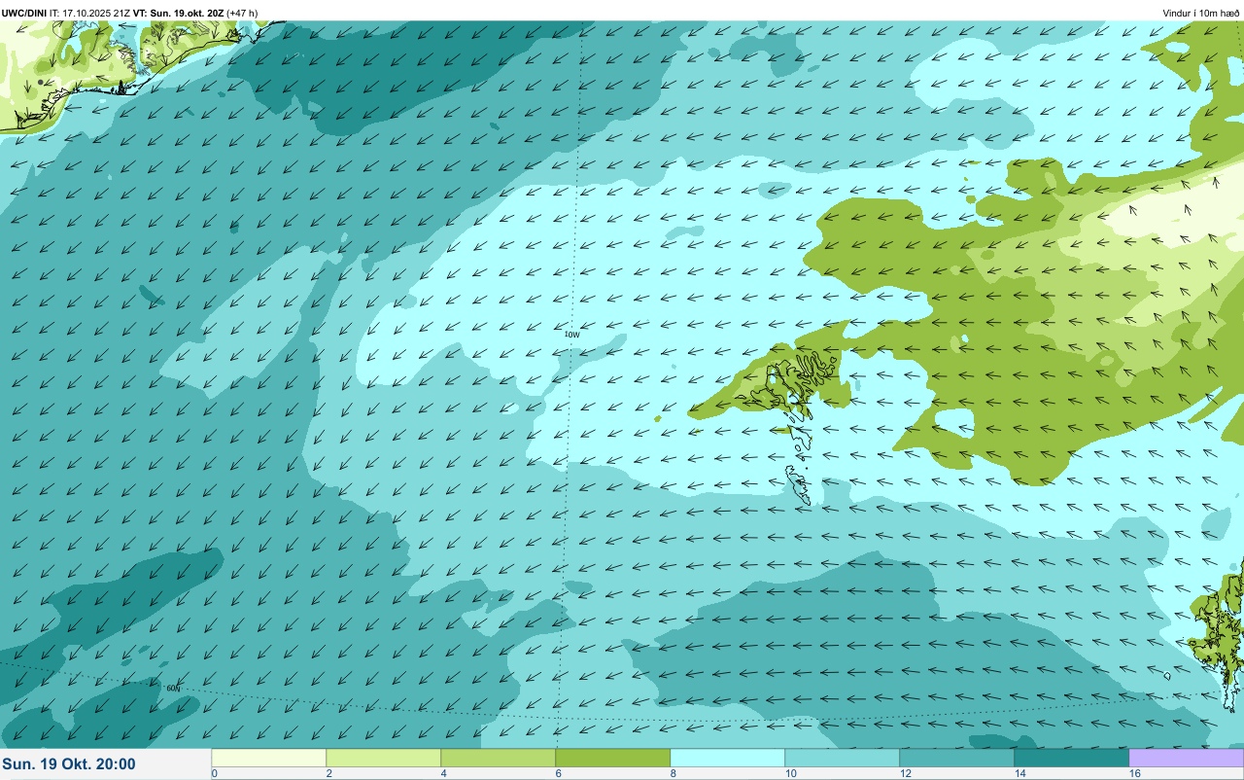This screenshot has width=1244, height=780.
Task: Click the "IT: 17.10.2025 21Z" initial time
Action: coord(89,14)
